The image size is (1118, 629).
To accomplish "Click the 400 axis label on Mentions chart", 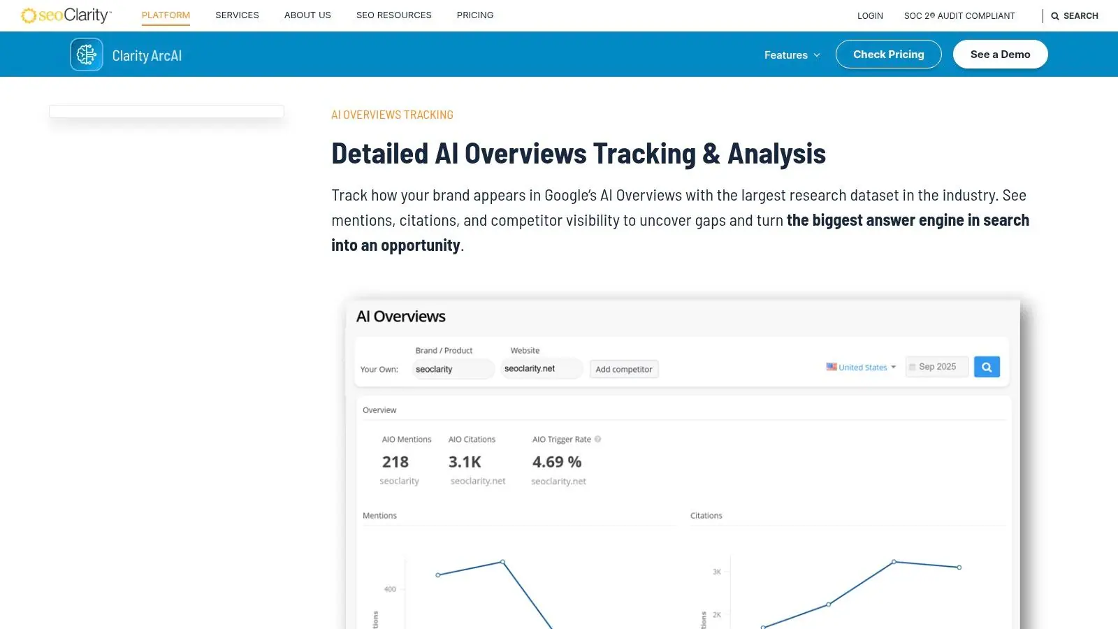I will tap(390, 589).
